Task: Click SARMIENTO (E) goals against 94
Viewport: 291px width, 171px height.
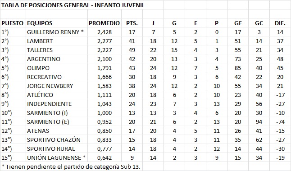Action: coord(259,122)
